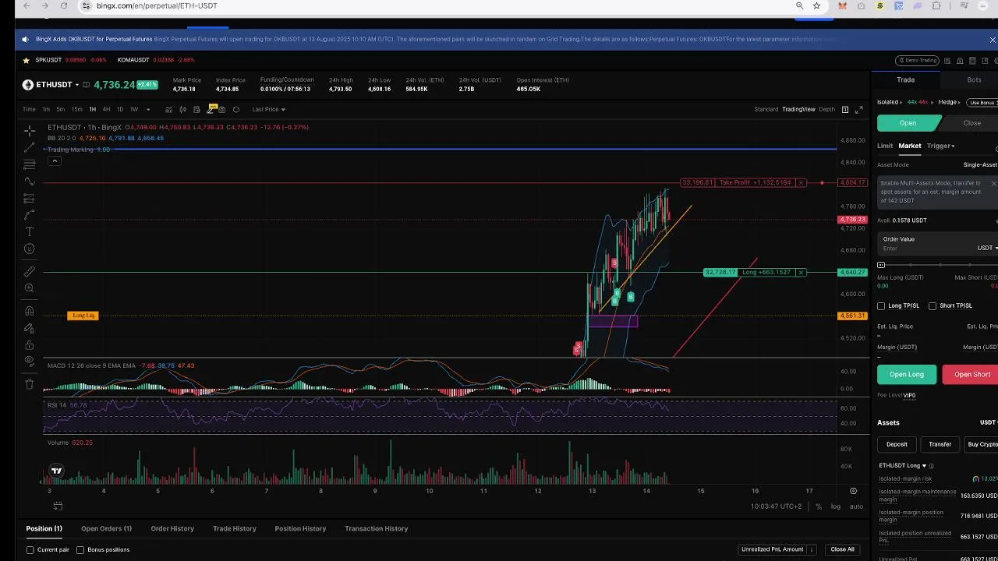Open browser site information icon
This screenshot has height=561, width=998.
87,5
